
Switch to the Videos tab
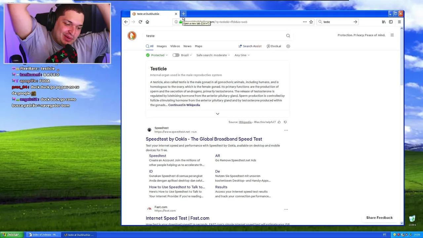tap(175, 46)
